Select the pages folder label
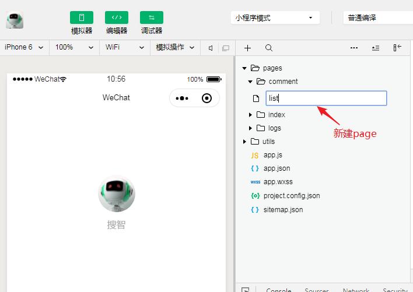The width and height of the screenshot is (413, 292). (x=272, y=68)
